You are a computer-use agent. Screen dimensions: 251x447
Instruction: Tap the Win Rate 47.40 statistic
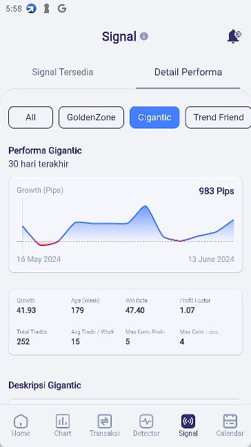coord(137,305)
